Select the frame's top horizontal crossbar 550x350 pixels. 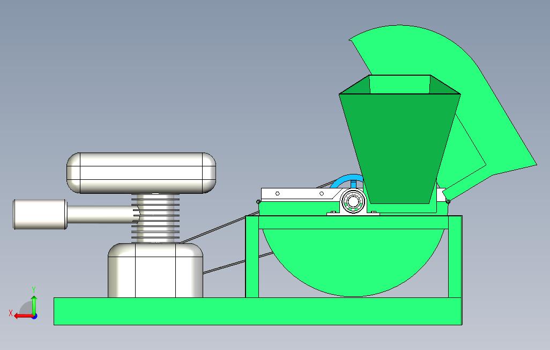pos(354,222)
